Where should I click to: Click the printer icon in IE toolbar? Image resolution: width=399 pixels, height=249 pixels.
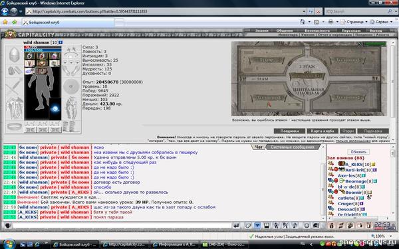[x=331, y=22]
